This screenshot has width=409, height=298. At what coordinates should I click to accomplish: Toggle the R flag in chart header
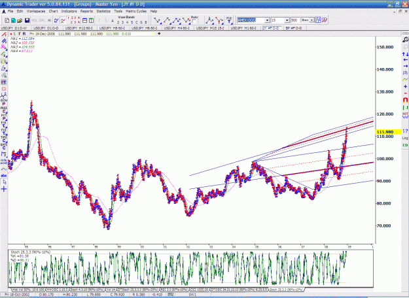[x=24, y=34]
